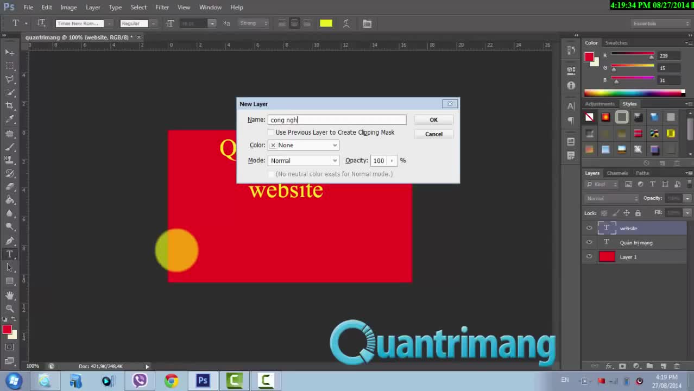Image resolution: width=694 pixels, height=391 pixels.
Task: Switch to the Paths tab
Action: pos(642,173)
